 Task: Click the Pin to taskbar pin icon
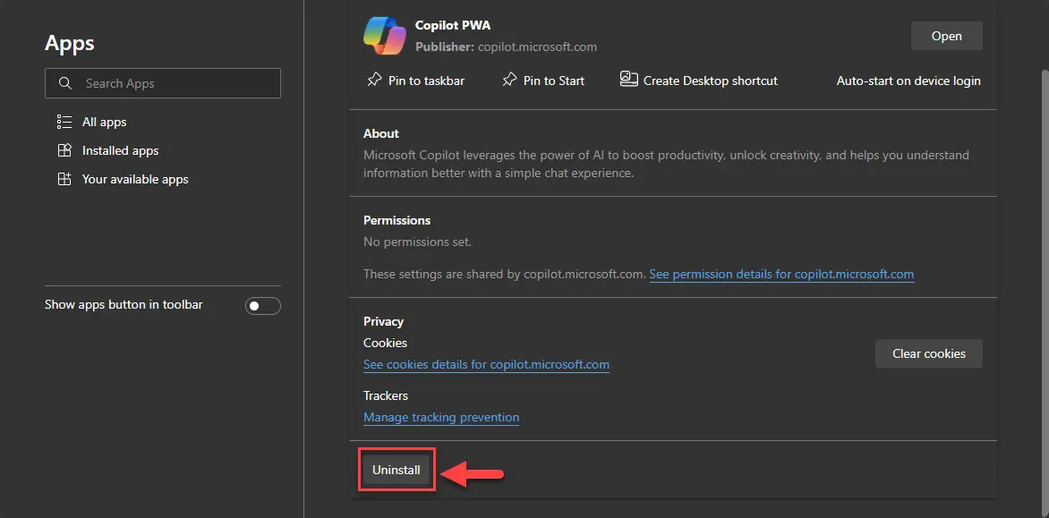click(374, 81)
